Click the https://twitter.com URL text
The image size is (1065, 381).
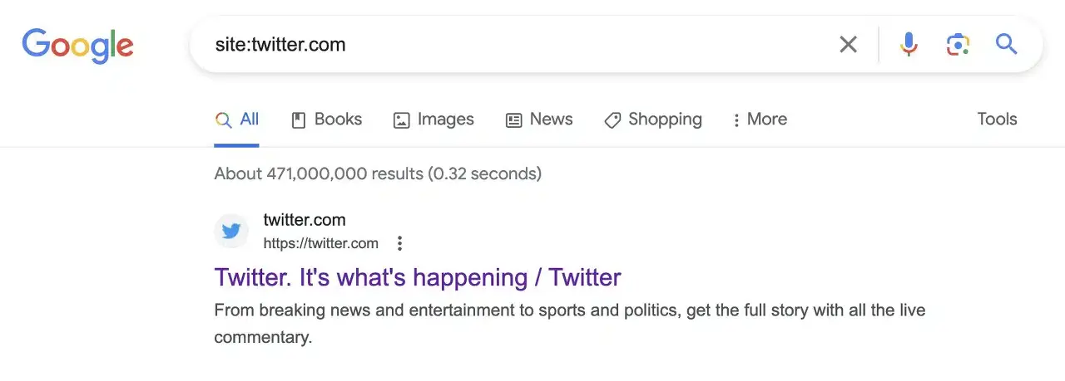click(x=321, y=243)
